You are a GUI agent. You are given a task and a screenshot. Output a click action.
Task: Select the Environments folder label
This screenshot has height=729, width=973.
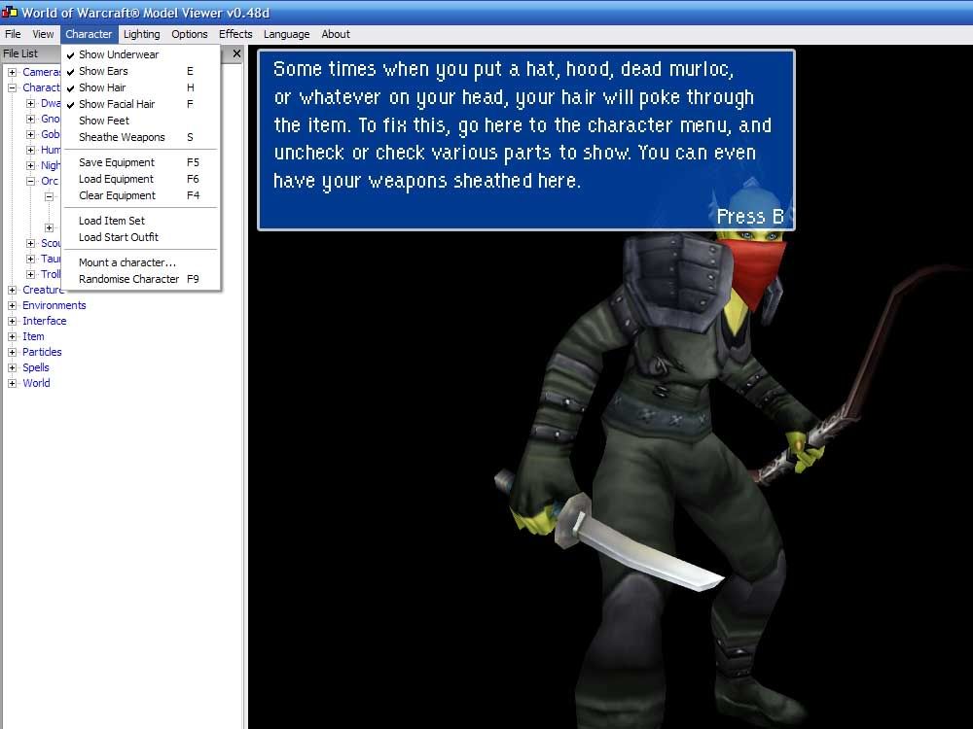[x=54, y=305]
